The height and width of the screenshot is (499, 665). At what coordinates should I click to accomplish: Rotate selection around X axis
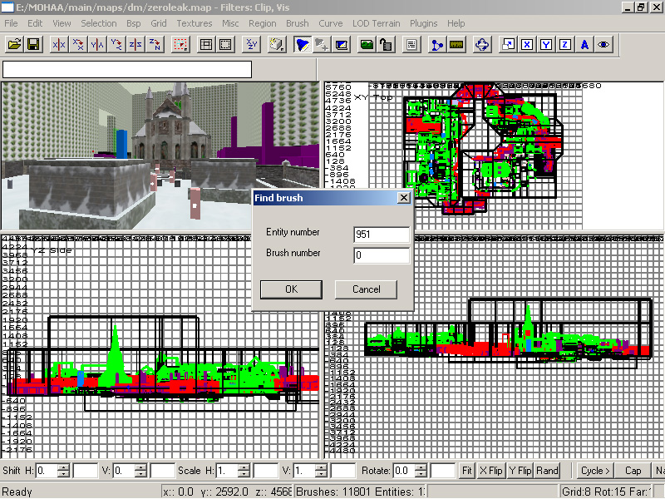(78, 44)
